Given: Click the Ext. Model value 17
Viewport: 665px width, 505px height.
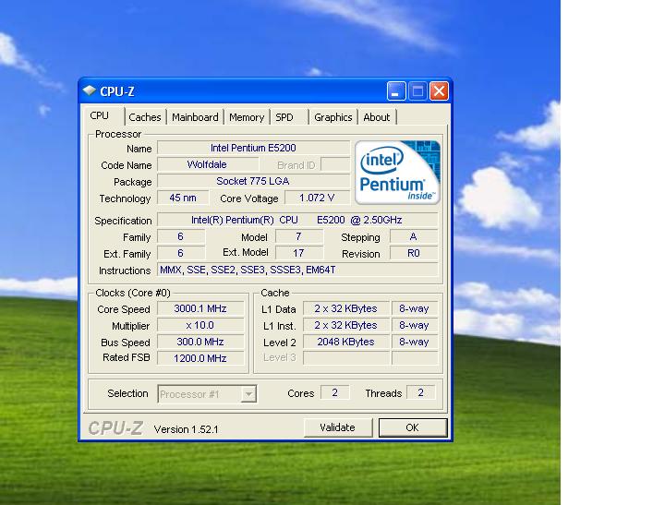Looking at the screenshot, I should 299,253.
